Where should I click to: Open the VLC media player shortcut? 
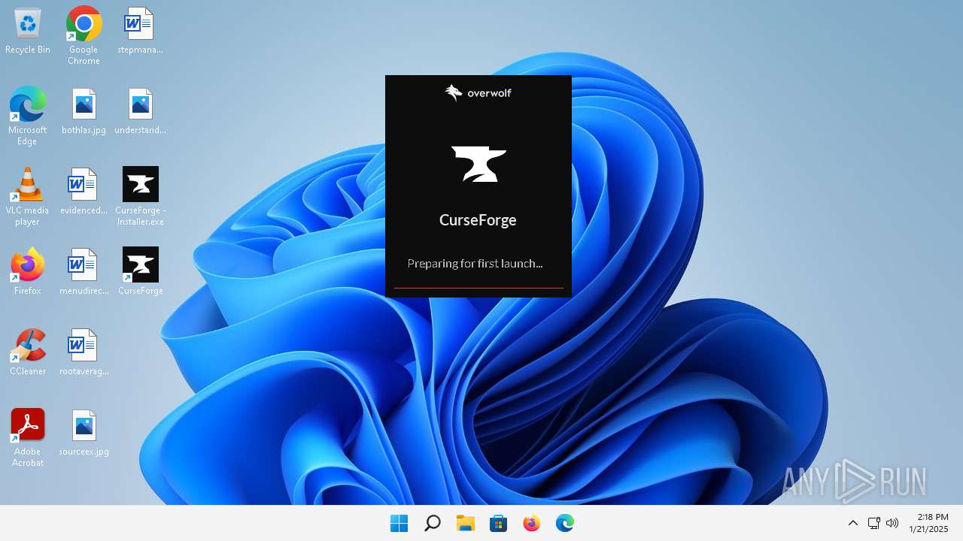point(28,196)
